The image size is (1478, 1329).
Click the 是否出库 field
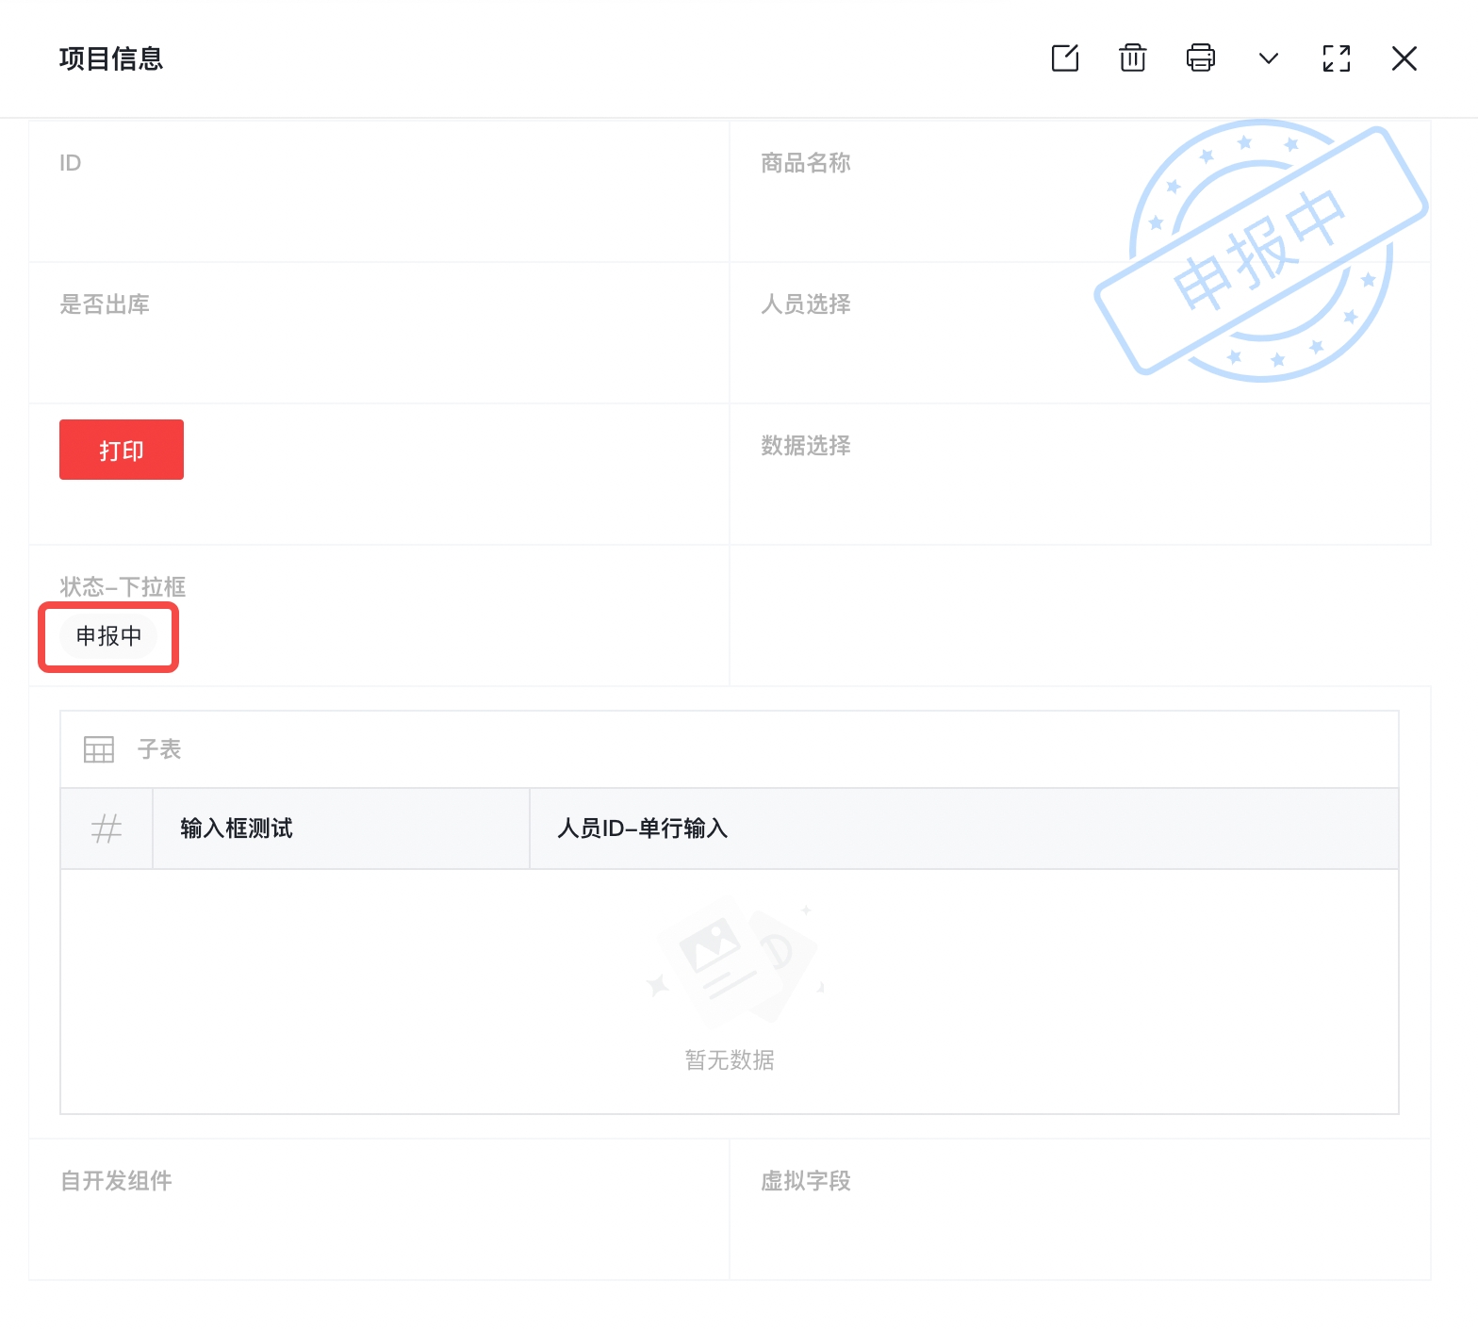coord(105,304)
